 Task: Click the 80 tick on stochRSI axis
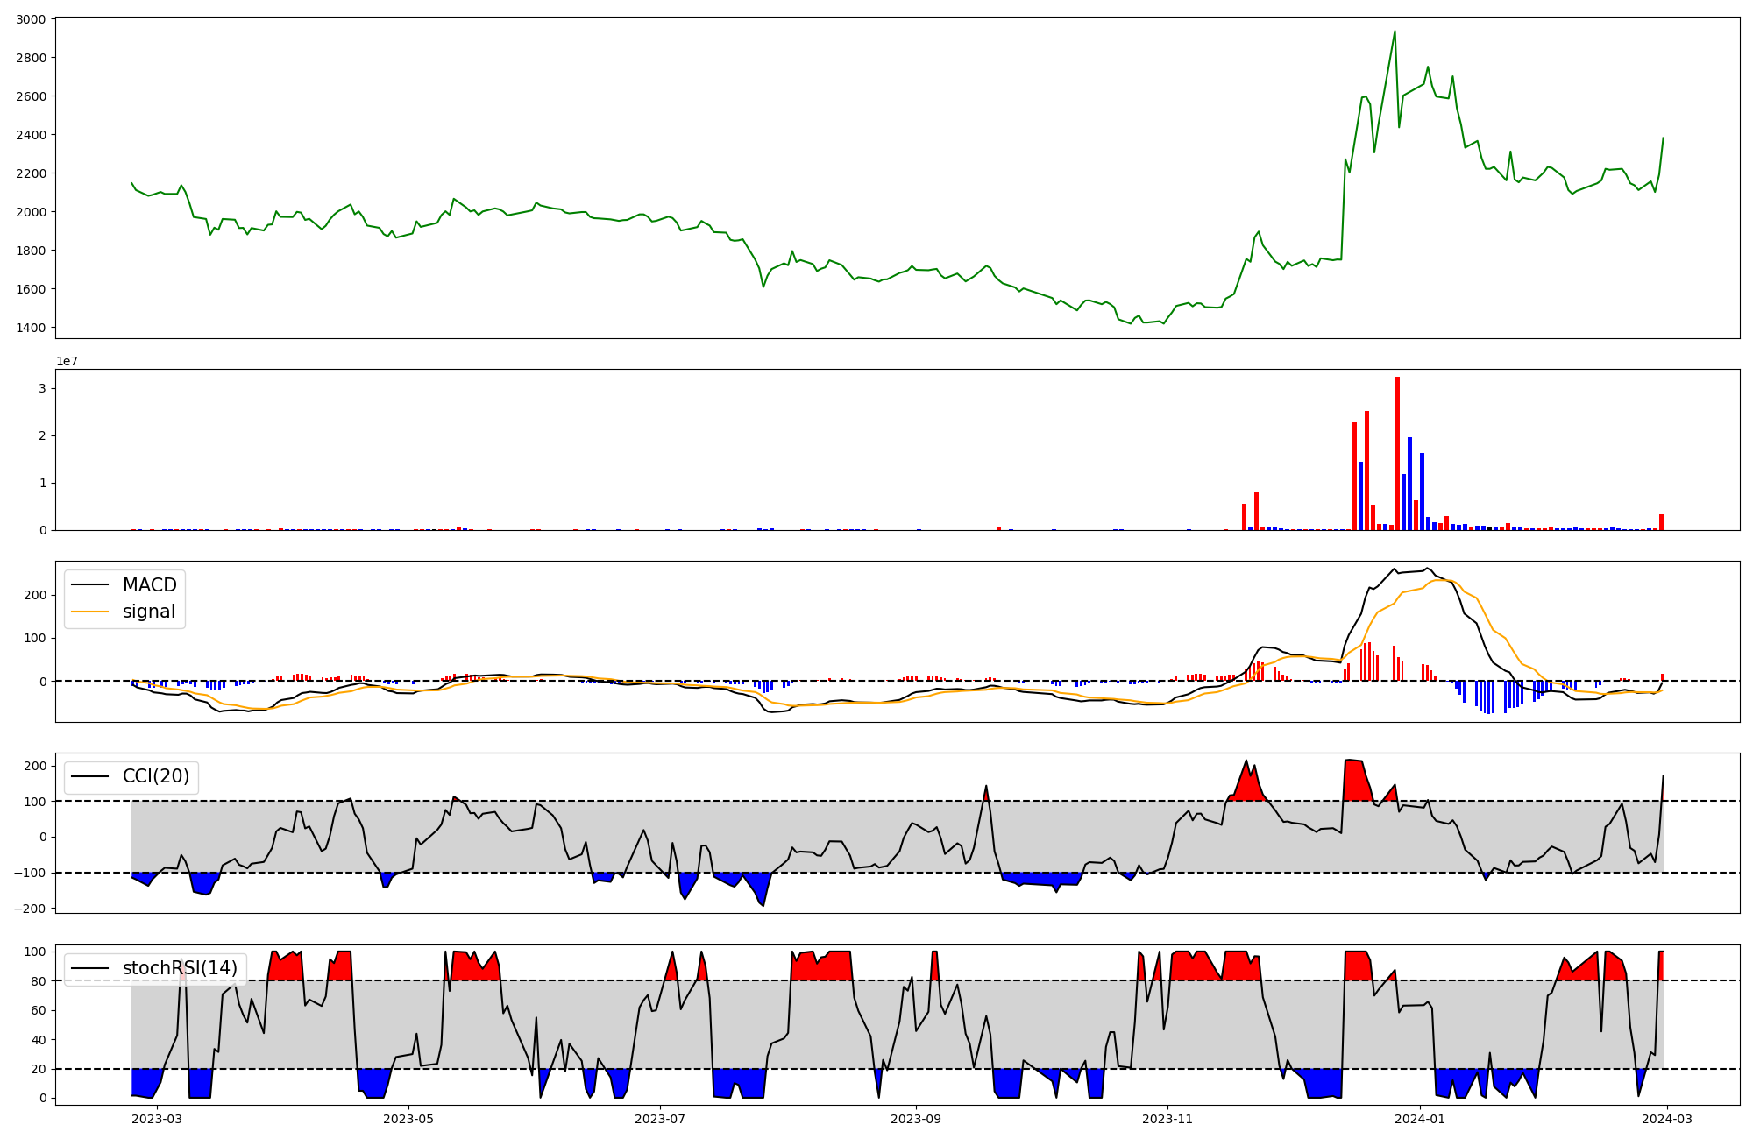pyautogui.click(x=39, y=981)
